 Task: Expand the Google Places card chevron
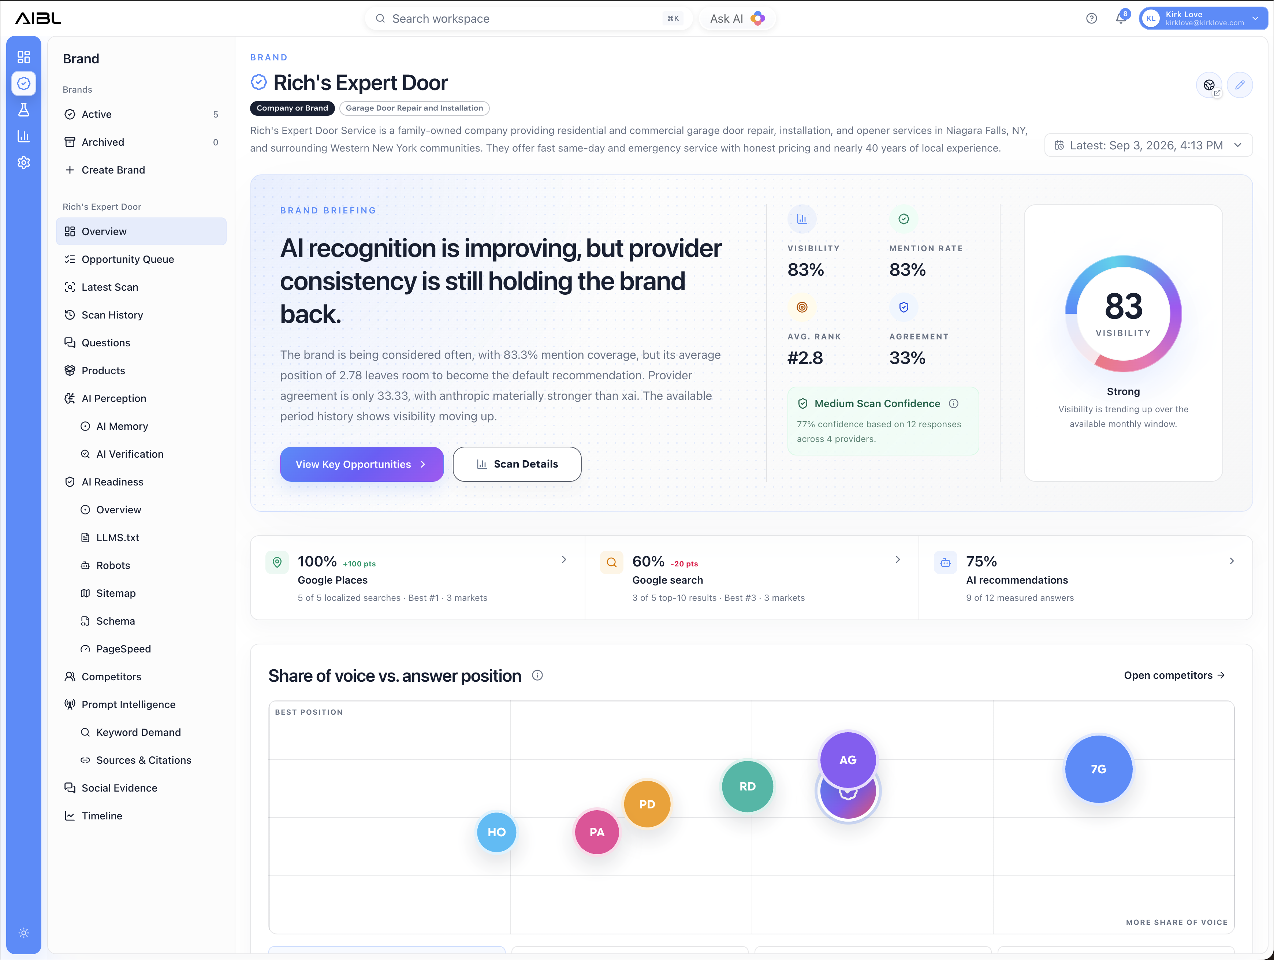564,559
